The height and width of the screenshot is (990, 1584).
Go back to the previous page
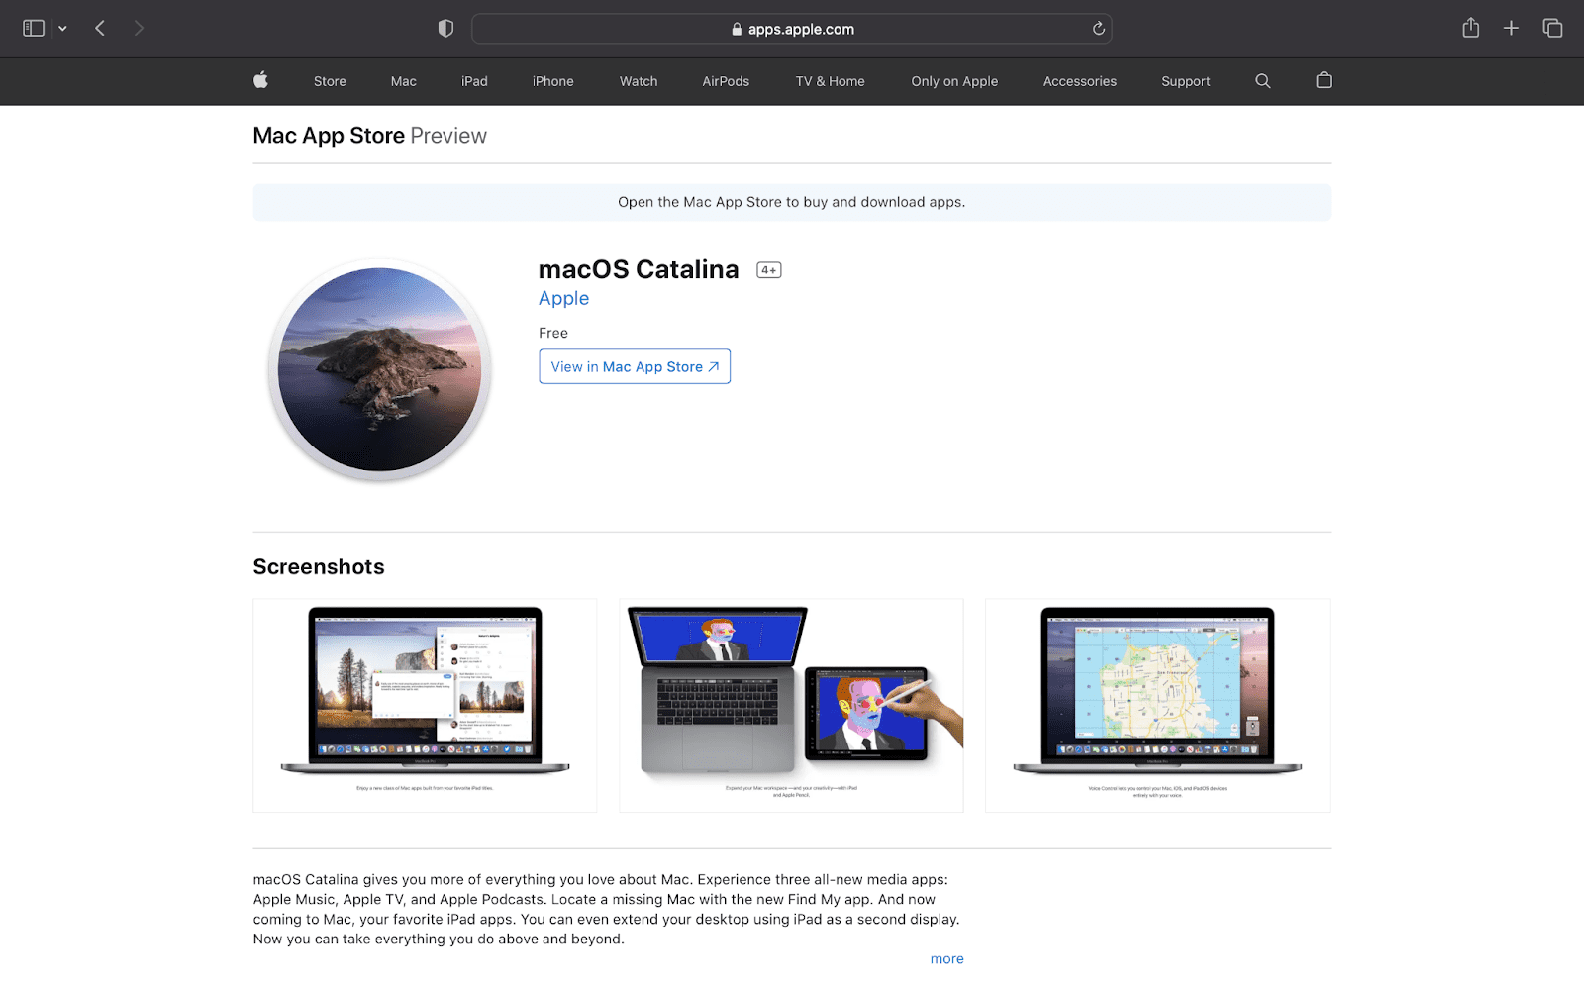(x=100, y=29)
